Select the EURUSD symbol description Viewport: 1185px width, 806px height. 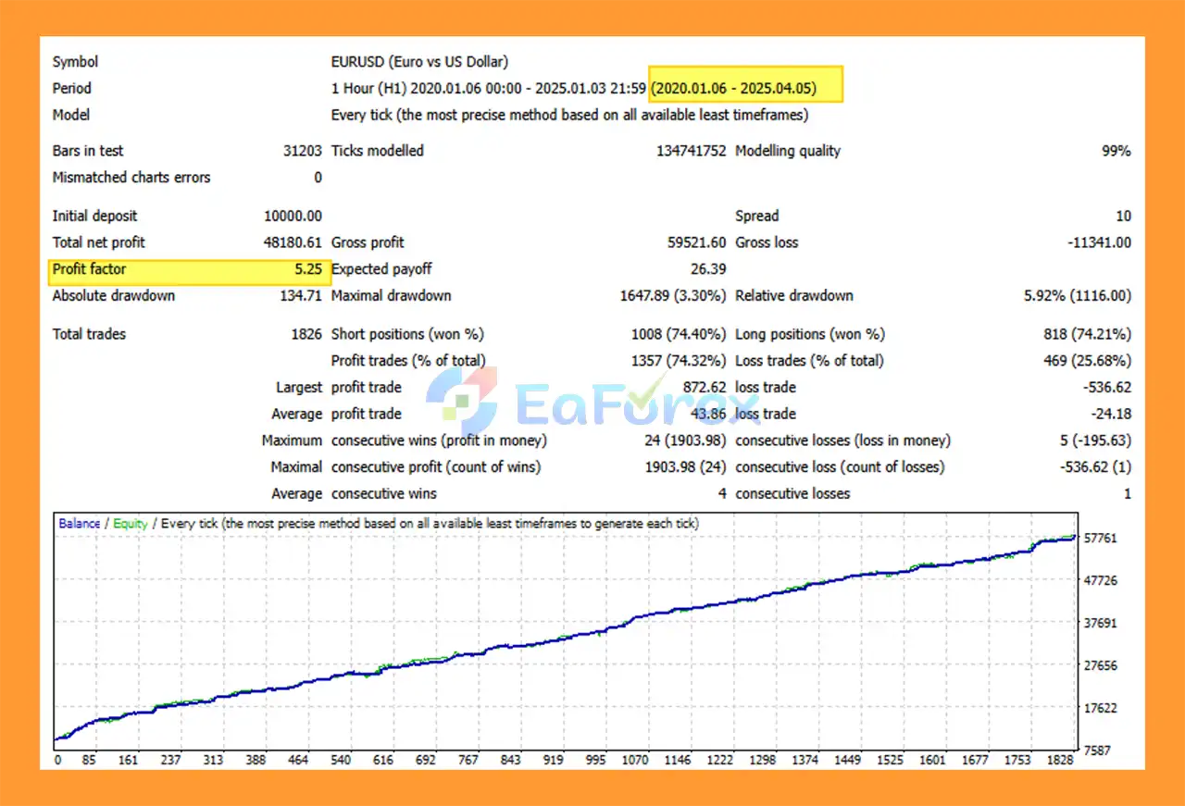(x=419, y=61)
